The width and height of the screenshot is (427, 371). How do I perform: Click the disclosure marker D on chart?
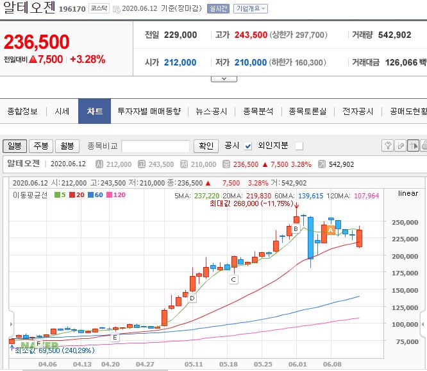[192, 298]
